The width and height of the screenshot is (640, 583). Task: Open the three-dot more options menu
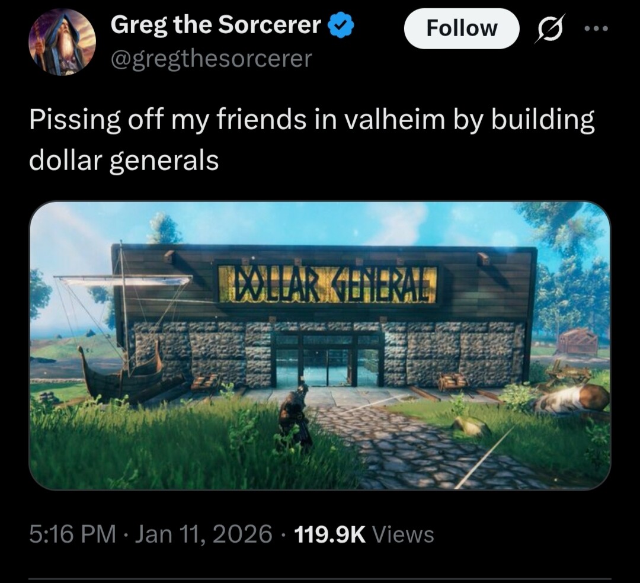(x=596, y=28)
